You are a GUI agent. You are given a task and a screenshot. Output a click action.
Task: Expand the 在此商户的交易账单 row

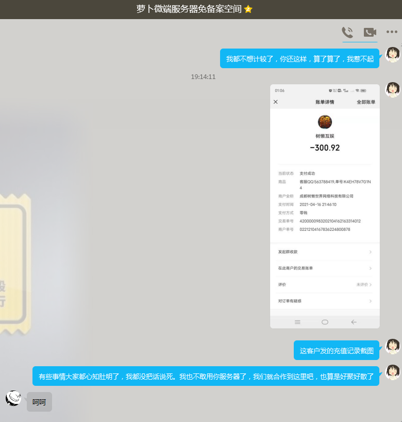(x=325, y=268)
